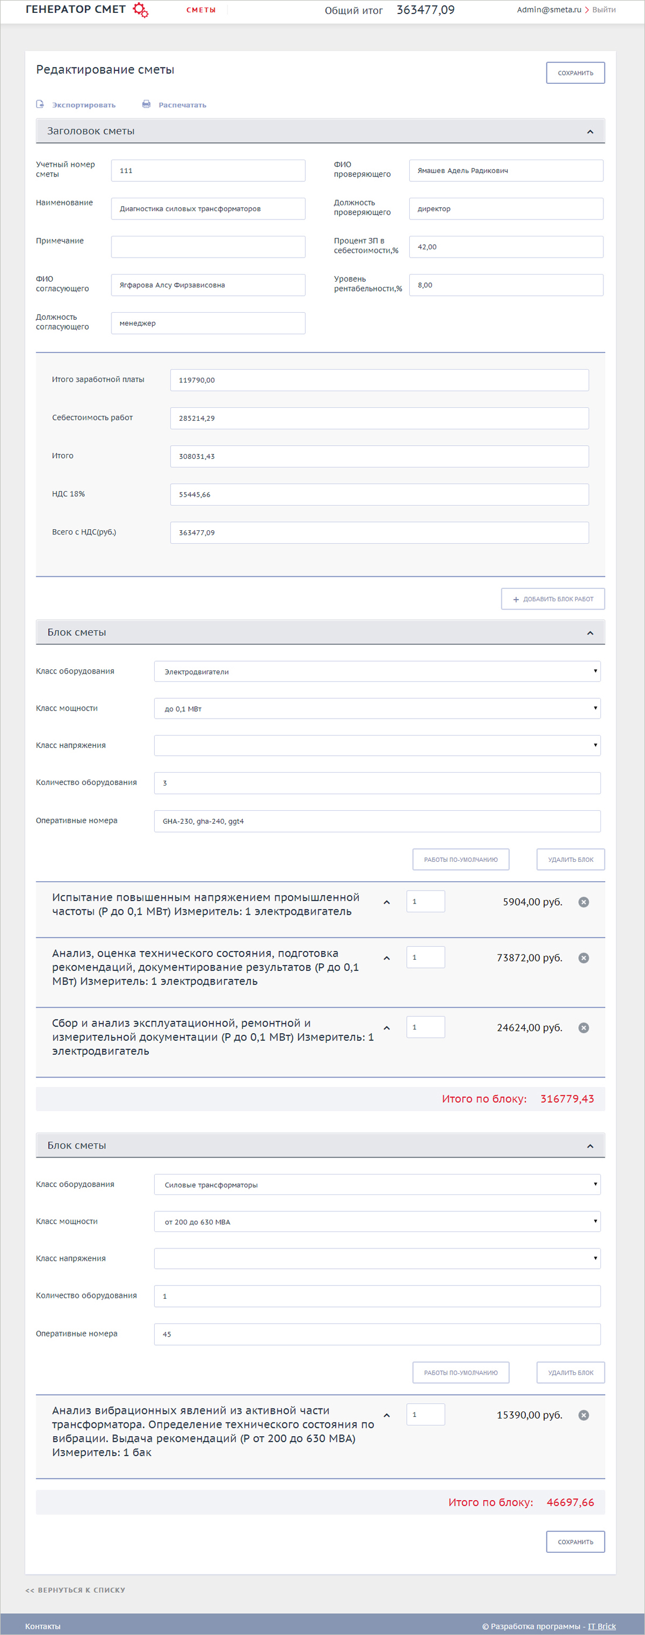Delete the 73872,00 руб. work row

coord(583,958)
